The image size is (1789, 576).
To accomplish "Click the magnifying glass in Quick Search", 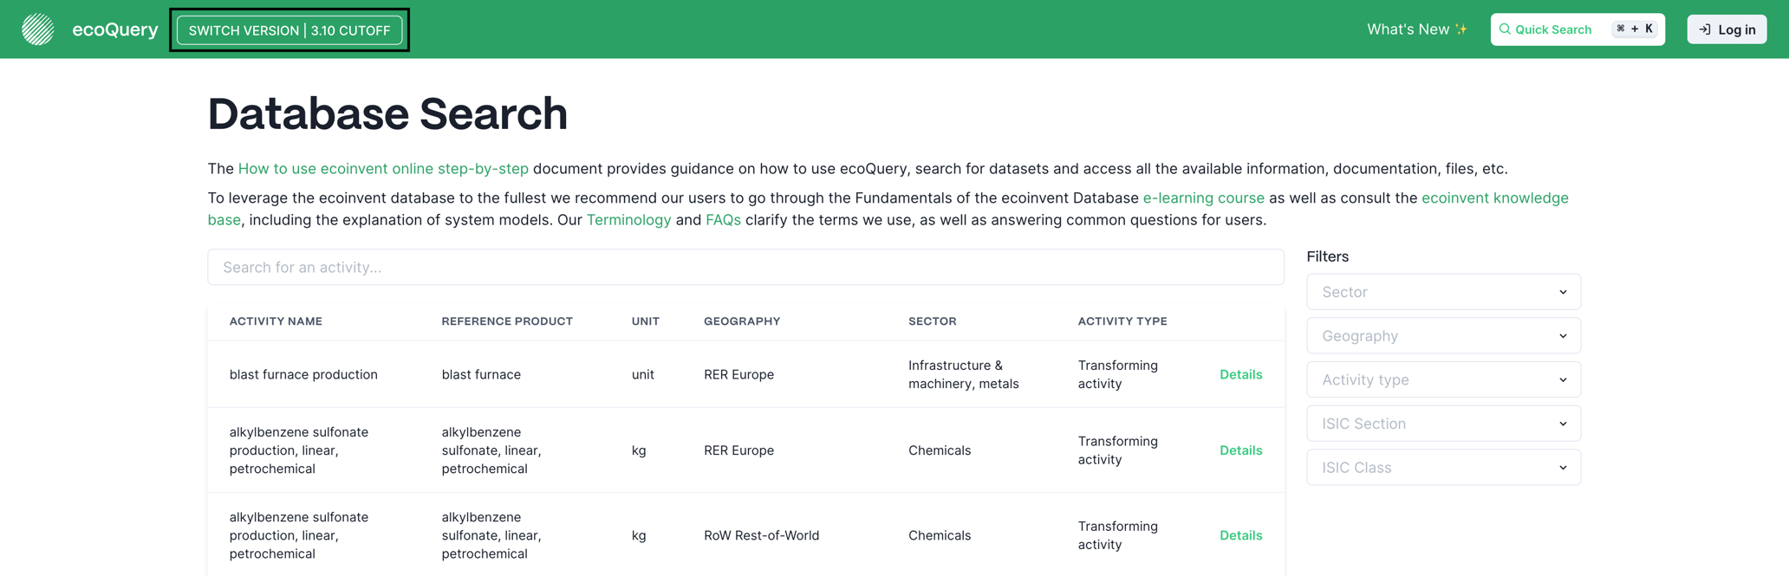I will click(1505, 29).
